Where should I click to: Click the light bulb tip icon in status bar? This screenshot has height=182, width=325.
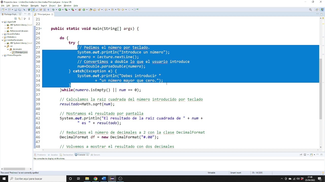tap(323, 173)
